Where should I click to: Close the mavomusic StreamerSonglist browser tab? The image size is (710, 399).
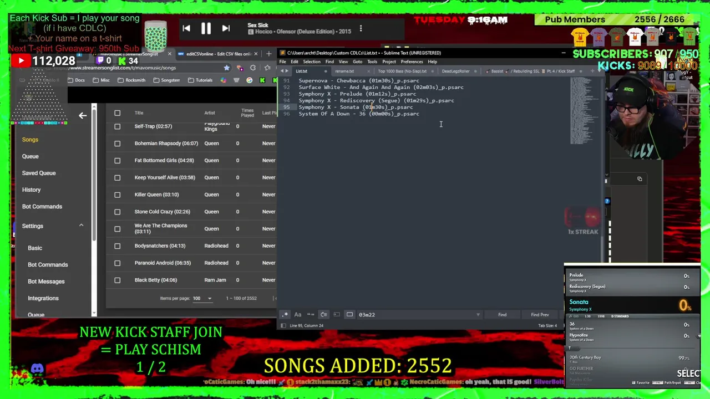tap(169, 54)
